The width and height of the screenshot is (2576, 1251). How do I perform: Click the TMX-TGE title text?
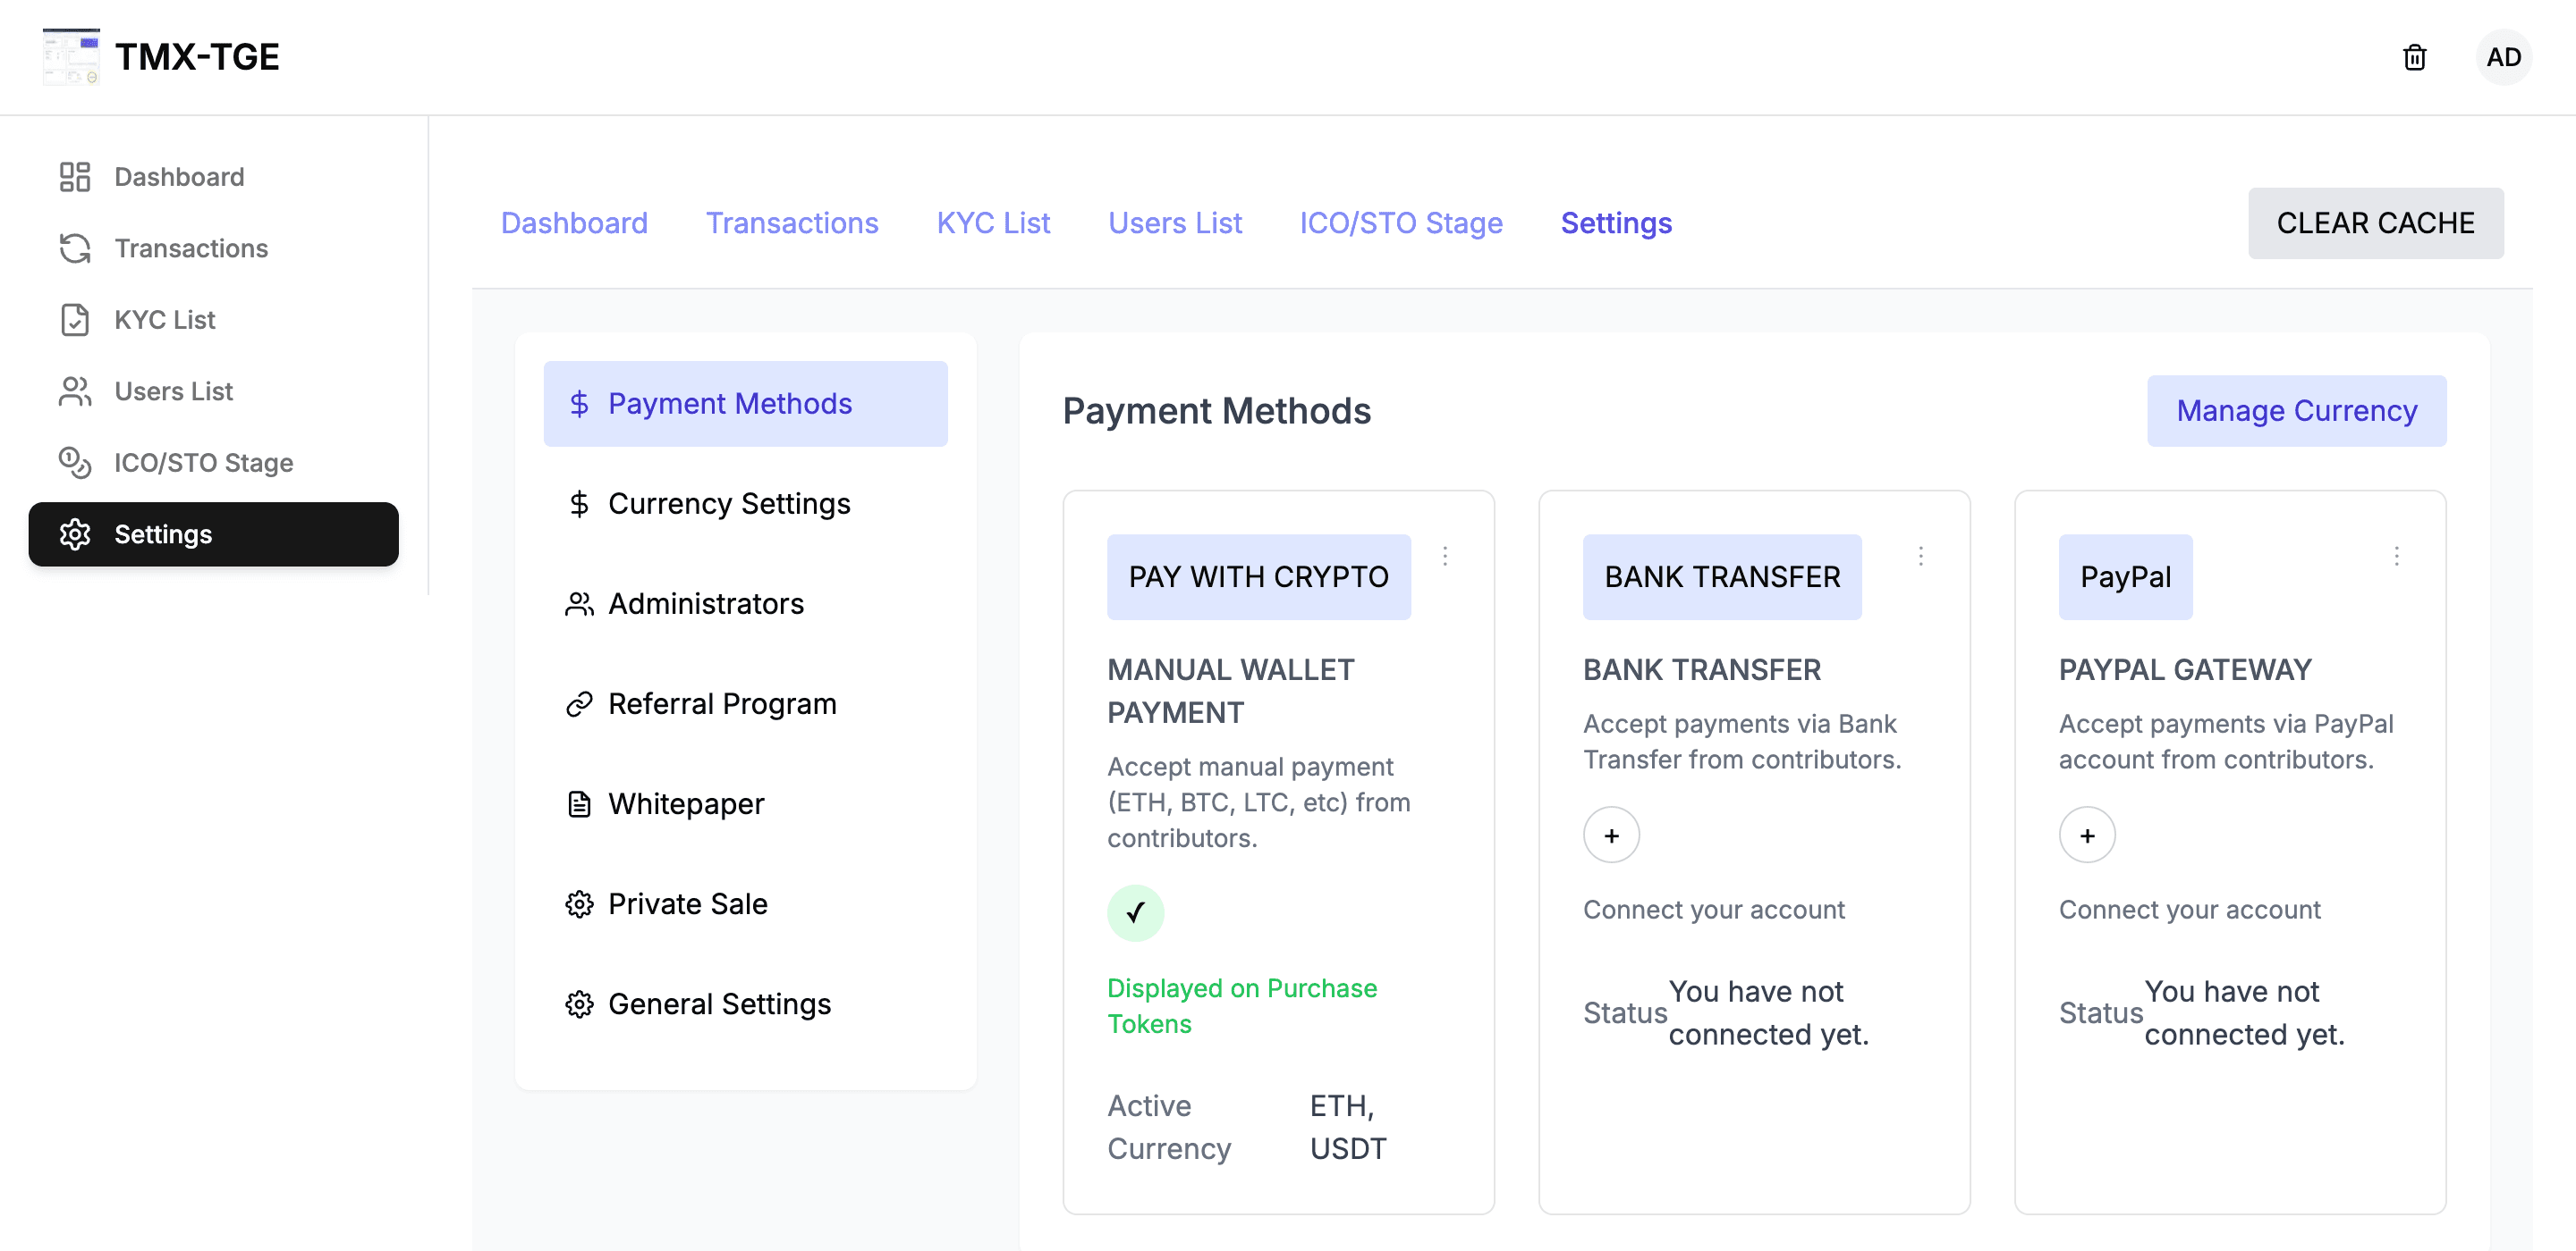[x=197, y=57]
